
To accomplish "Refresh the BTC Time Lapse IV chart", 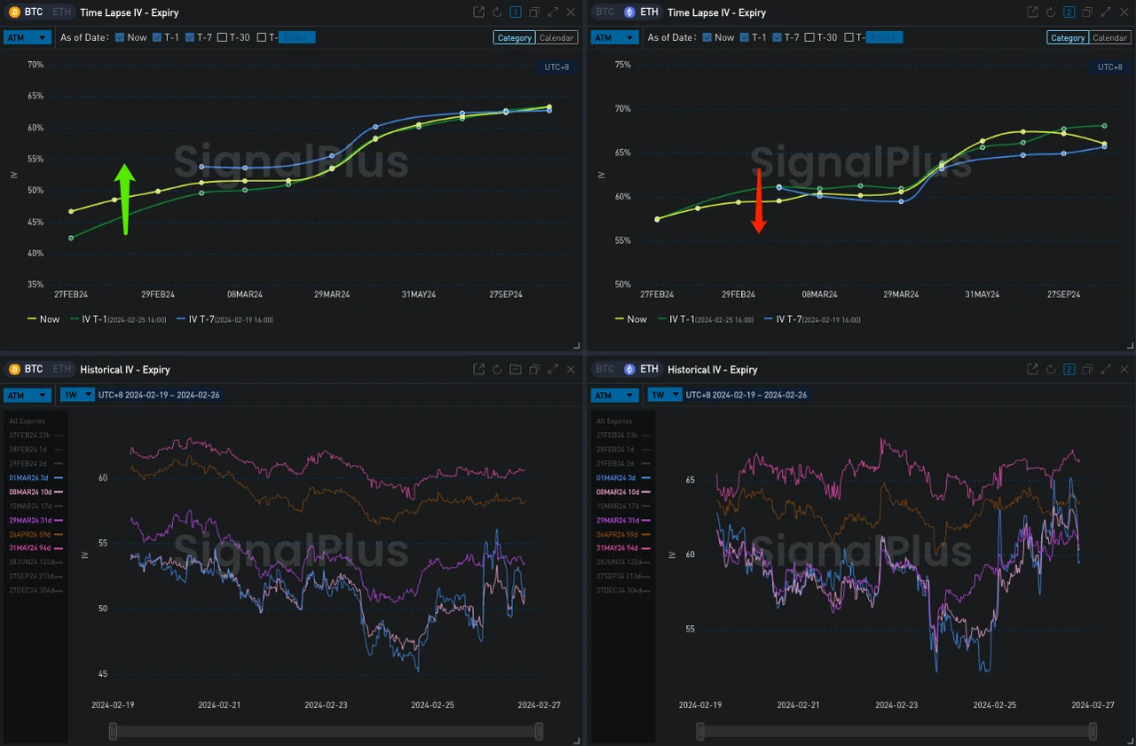I will [x=497, y=12].
